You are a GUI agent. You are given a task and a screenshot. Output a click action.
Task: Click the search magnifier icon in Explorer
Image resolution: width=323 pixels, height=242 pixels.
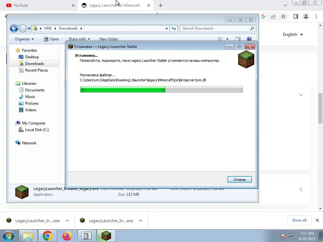pyautogui.click(x=252, y=28)
